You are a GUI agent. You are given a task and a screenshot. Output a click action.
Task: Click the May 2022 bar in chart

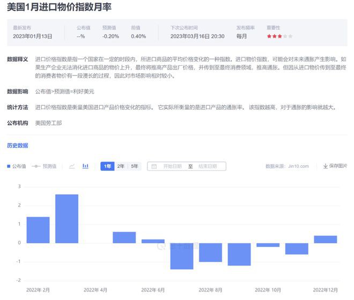(124, 237)
